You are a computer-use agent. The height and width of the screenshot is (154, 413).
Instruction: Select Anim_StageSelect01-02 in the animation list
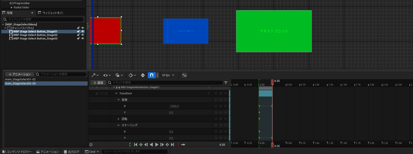pyautogui.click(x=20, y=79)
